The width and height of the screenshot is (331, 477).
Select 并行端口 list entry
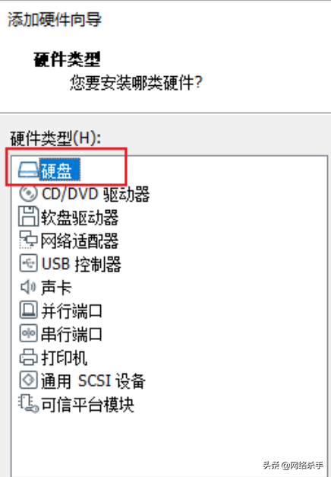point(71,310)
